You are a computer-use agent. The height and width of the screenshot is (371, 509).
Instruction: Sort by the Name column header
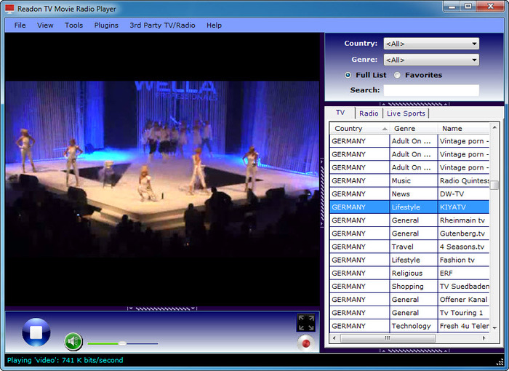click(463, 128)
